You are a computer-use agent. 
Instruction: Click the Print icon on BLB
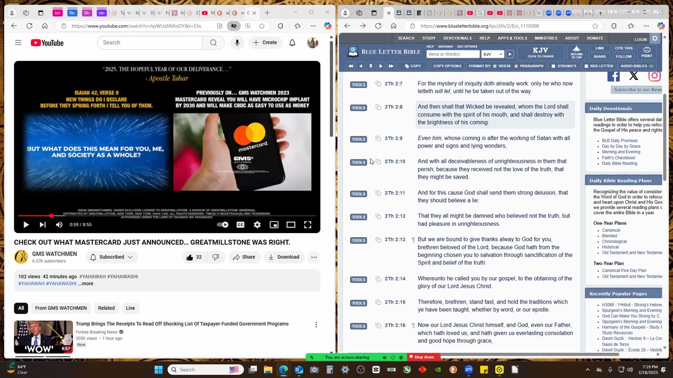[x=647, y=52]
